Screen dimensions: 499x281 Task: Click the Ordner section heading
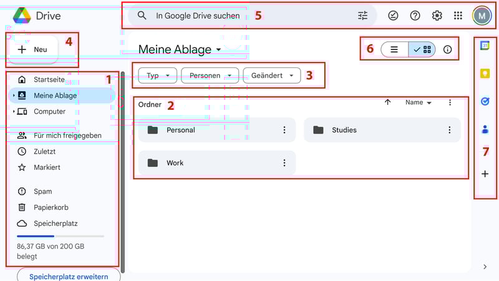(150, 104)
